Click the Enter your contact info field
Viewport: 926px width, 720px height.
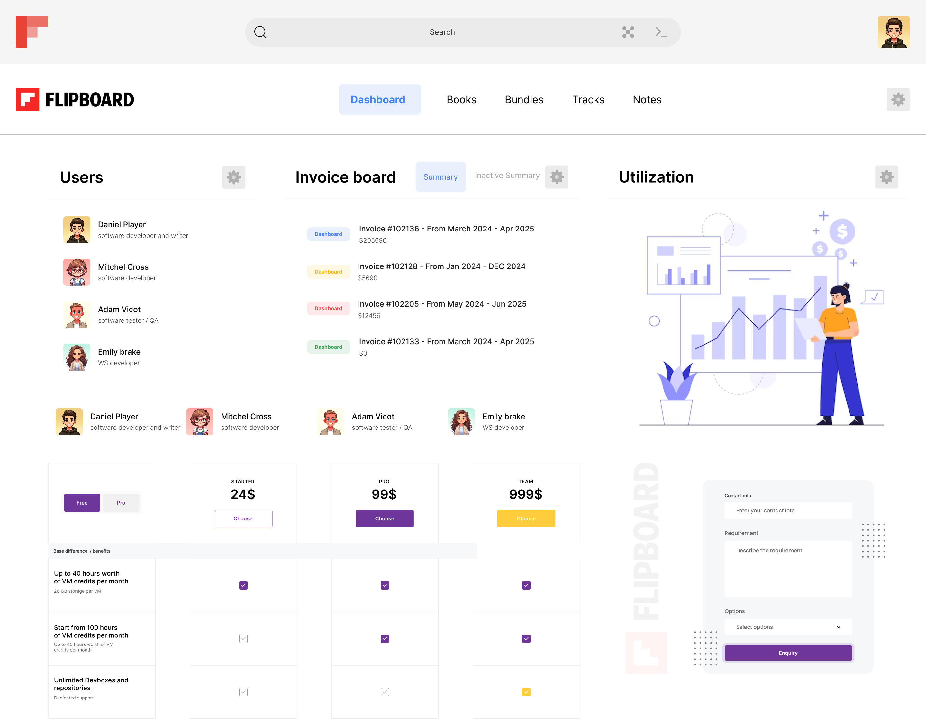(x=788, y=510)
